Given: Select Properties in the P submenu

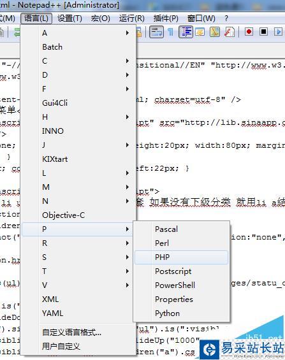Looking at the screenshot, I should [182, 299].
